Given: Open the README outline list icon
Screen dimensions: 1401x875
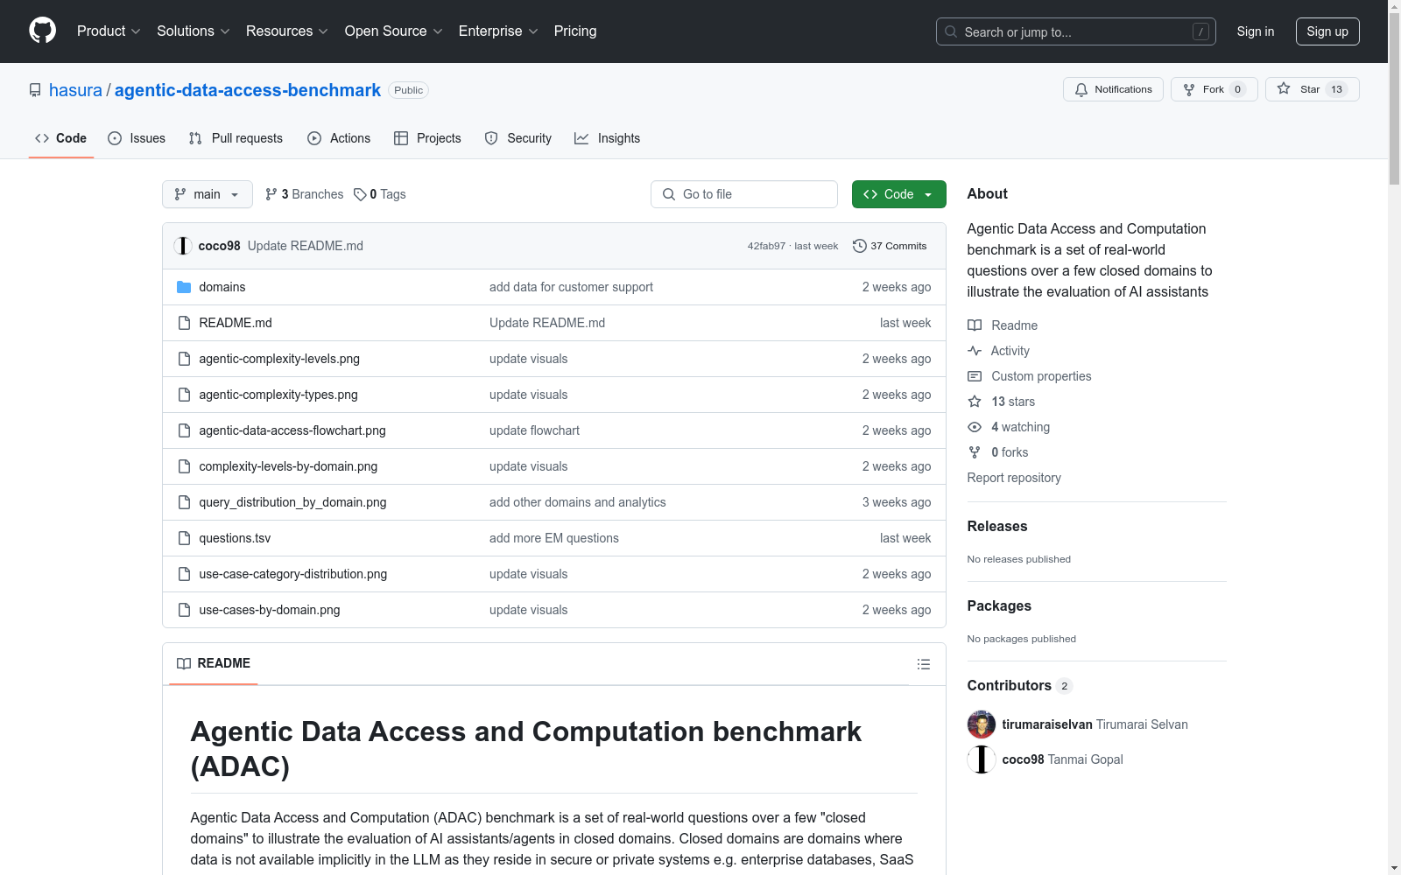Looking at the screenshot, I should pos(923,664).
